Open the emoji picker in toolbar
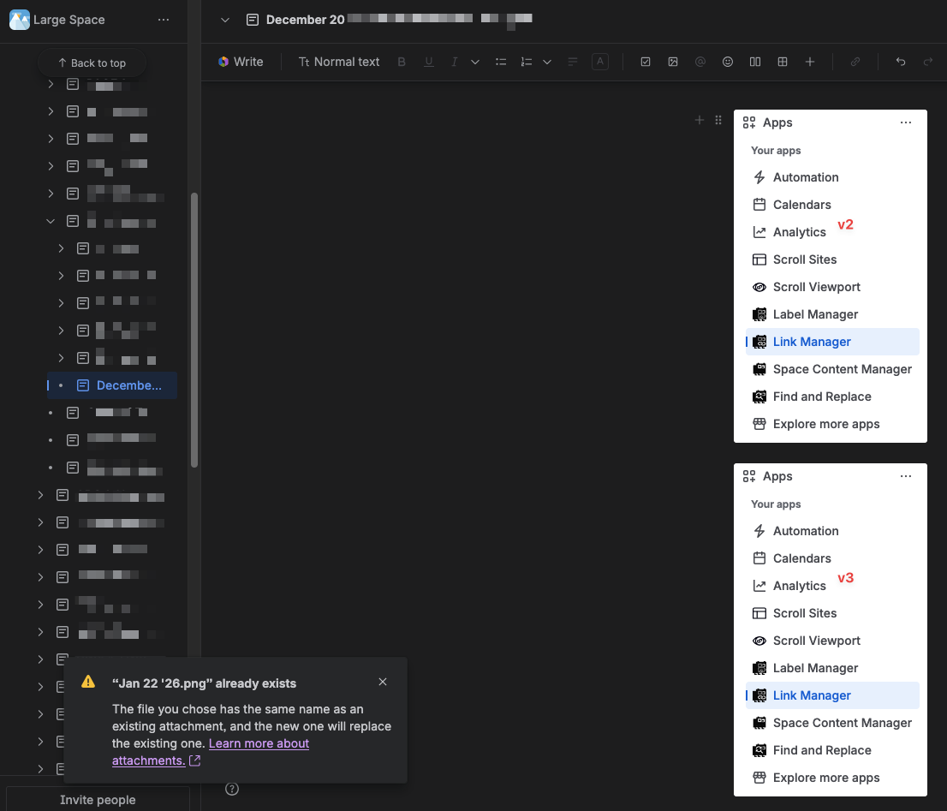 728,62
